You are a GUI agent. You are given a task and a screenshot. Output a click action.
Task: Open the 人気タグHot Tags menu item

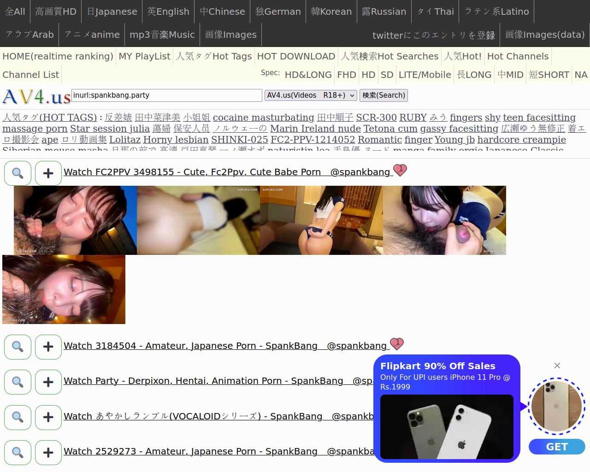coord(214,56)
